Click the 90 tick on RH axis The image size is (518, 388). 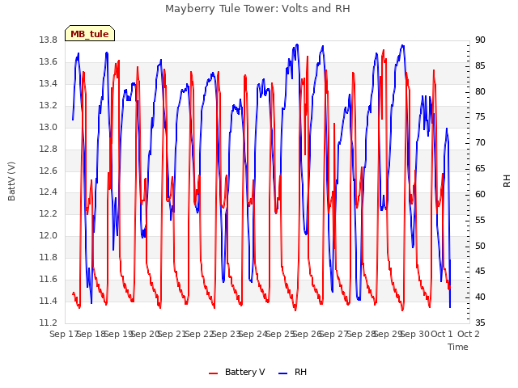(480, 40)
